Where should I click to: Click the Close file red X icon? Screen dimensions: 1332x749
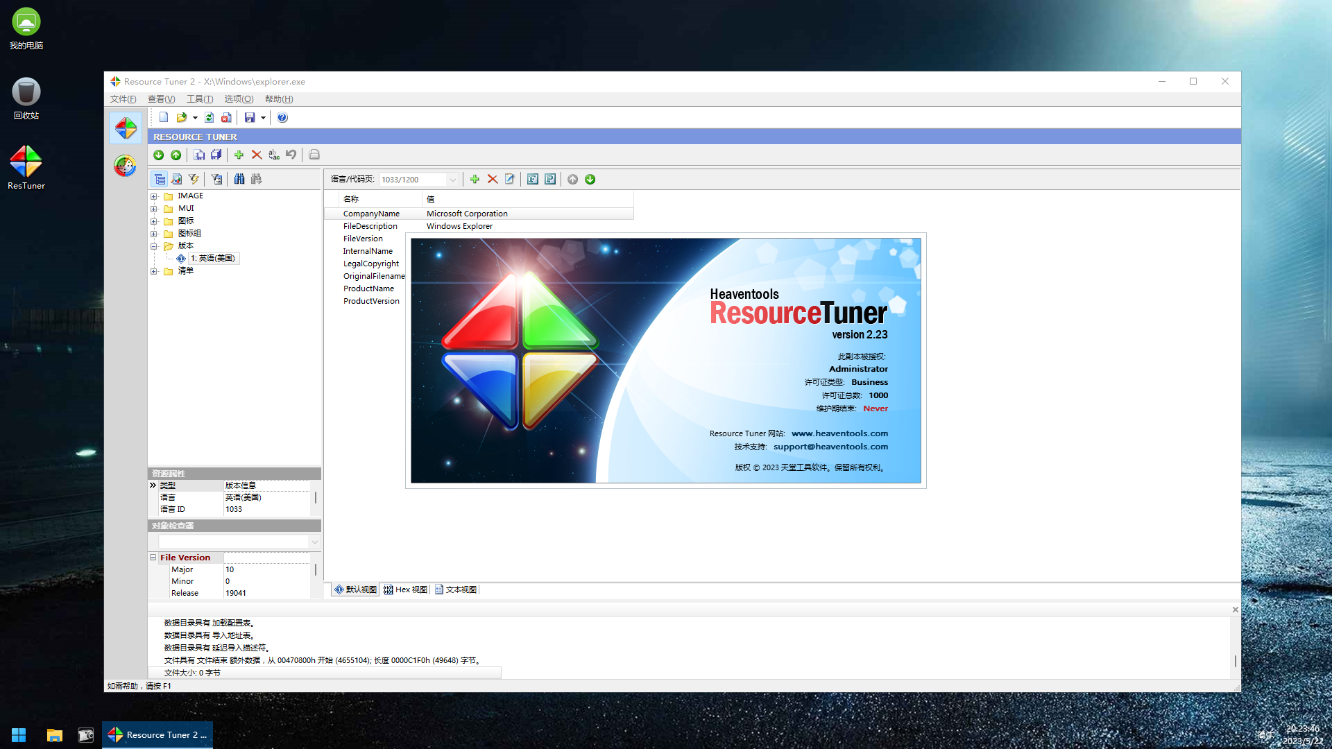coord(226,117)
